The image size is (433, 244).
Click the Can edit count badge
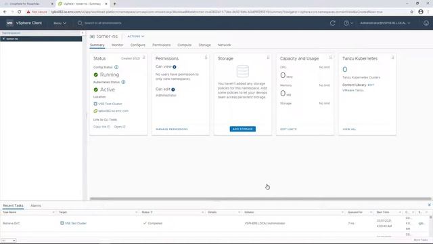(x=173, y=89)
